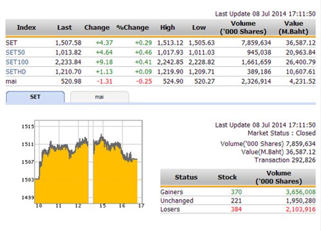Click unchanged volume 1,950,280
Image resolution: width=321 pixels, height=231 pixels.
click(301, 201)
